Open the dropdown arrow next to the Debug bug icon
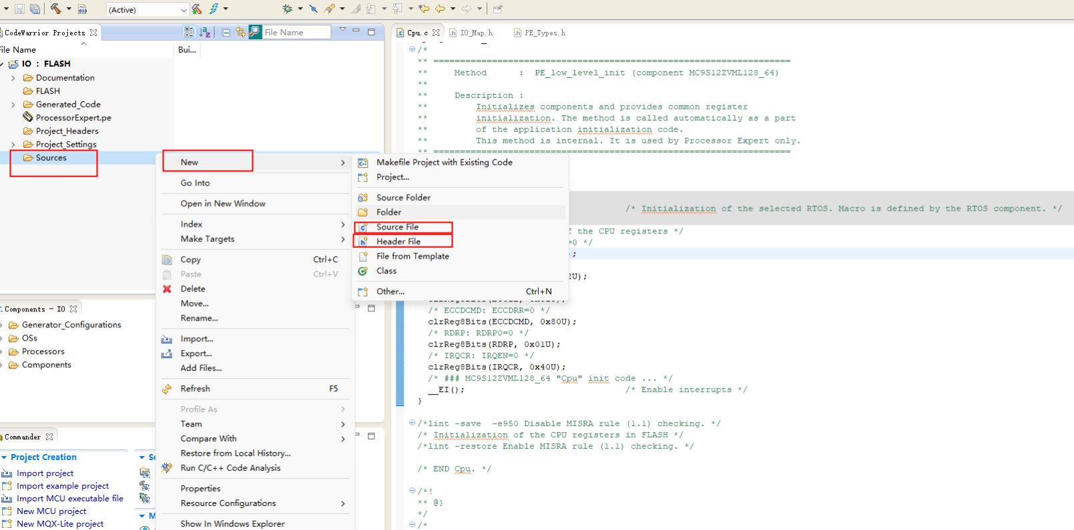Screen dimensions: 1074x530 (x=300, y=9)
